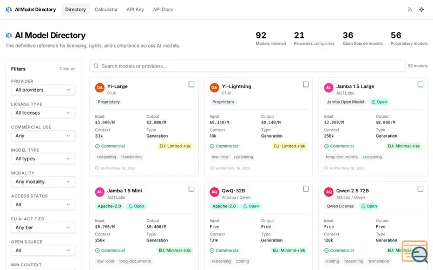The image size is (433, 270).
Task: Click EU: Limited-risk badge on Yi-Large
Action: 175,146
